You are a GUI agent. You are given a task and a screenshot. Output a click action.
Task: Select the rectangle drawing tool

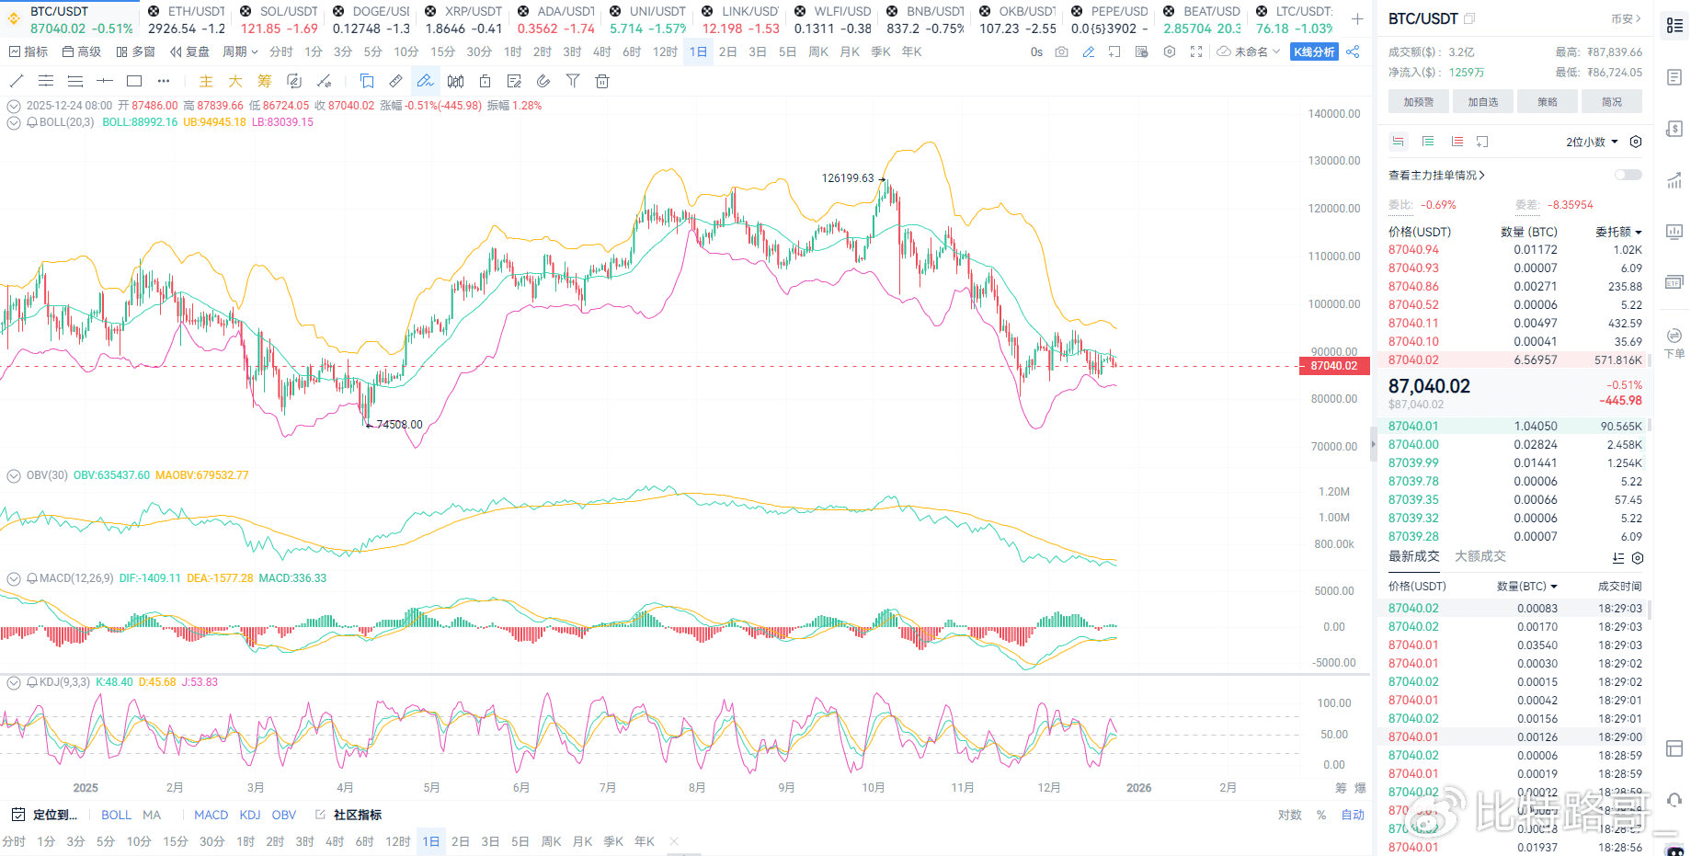pyautogui.click(x=134, y=81)
